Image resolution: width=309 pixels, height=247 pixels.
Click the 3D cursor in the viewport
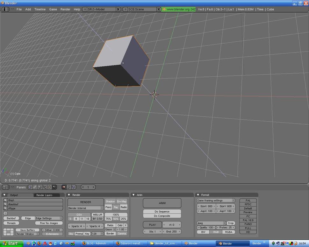point(154,94)
